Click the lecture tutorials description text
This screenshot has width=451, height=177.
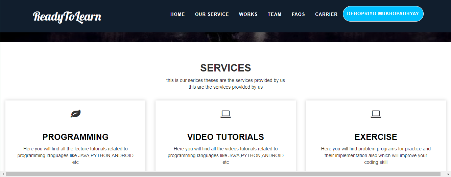(x=75, y=155)
